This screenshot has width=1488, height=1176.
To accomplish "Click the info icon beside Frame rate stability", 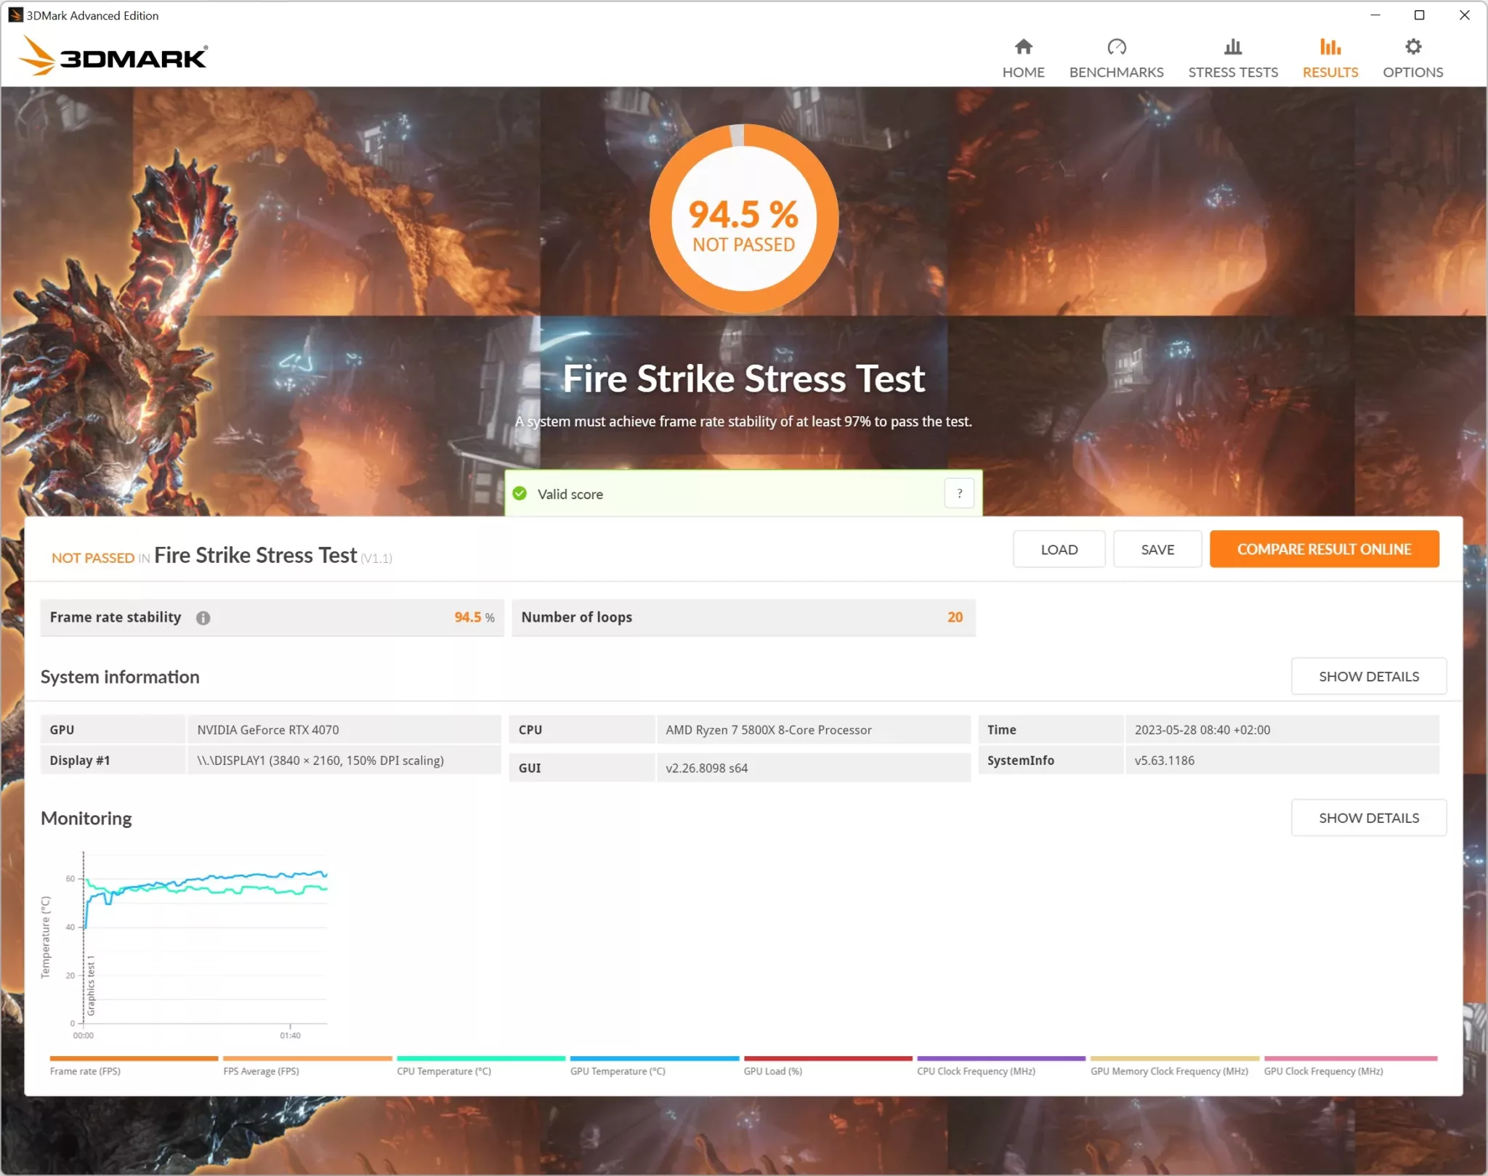I will point(203,618).
